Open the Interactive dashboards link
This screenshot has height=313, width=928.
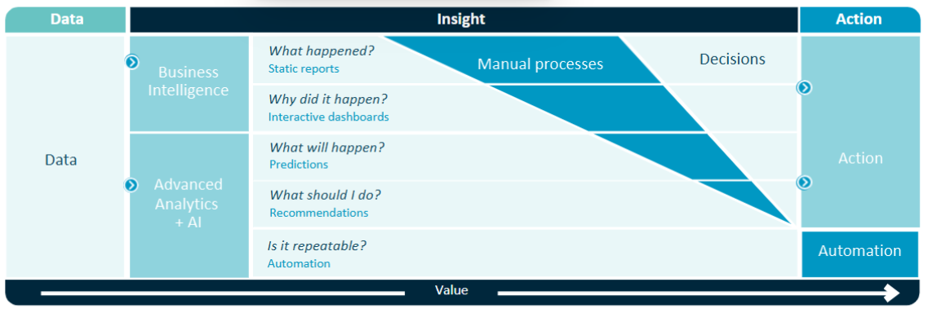(328, 117)
